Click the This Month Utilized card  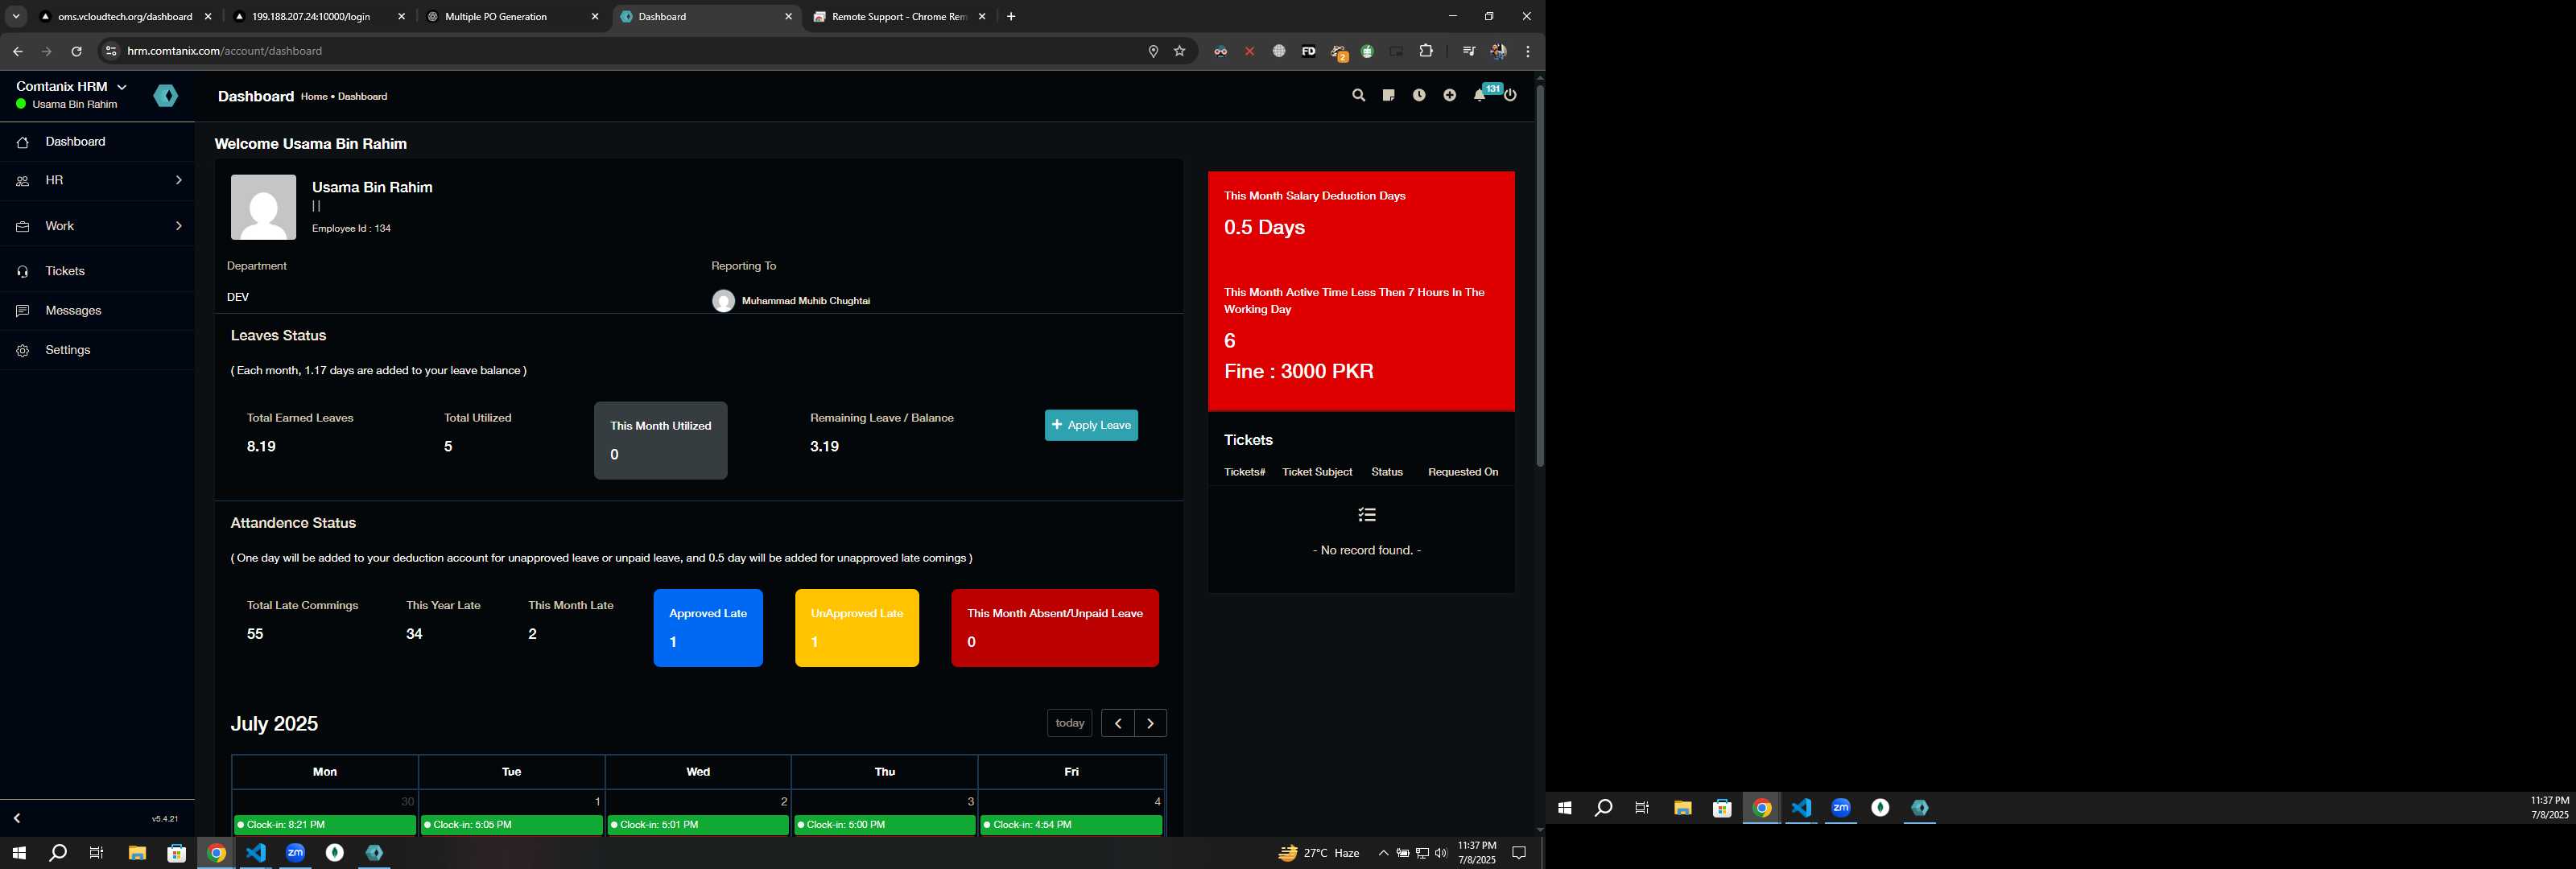pos(661,441)
